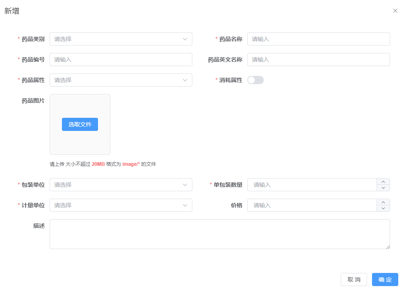Click the decrement arrow for 单包装数量

point(383,188)
